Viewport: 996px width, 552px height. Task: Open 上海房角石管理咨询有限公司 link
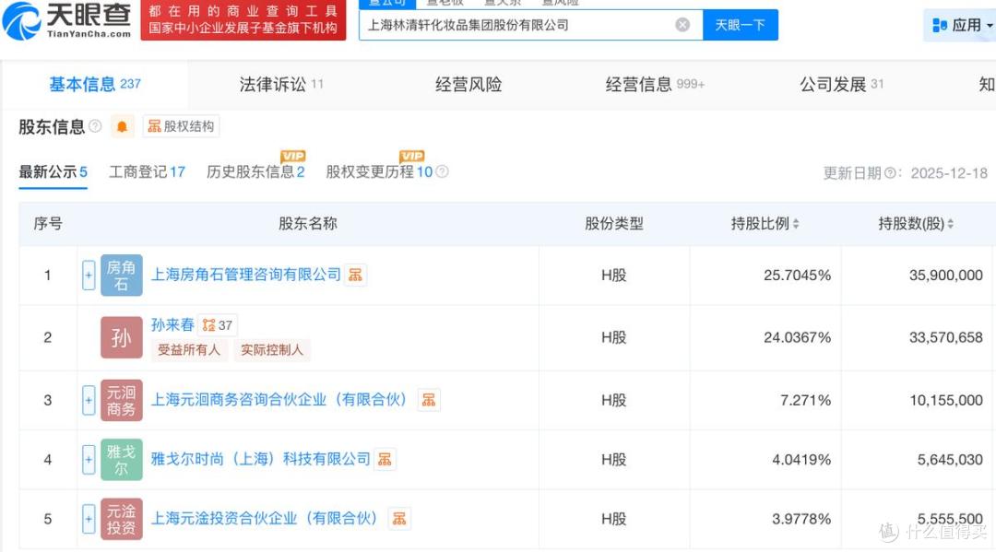[x=246, y=274]
